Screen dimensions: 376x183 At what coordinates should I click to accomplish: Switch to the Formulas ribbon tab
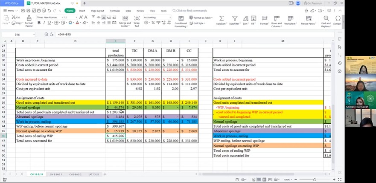pos(115,11)
